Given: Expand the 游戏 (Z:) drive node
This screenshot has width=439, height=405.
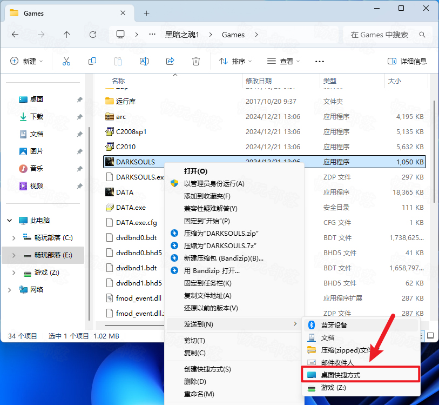Looking at the screenshot, I should (x=13, y=273).
